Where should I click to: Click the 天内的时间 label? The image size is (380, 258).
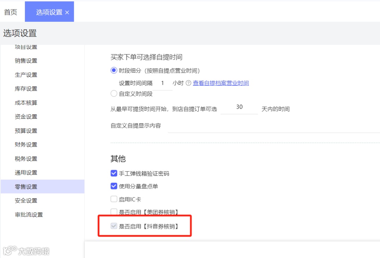[275, 109]
